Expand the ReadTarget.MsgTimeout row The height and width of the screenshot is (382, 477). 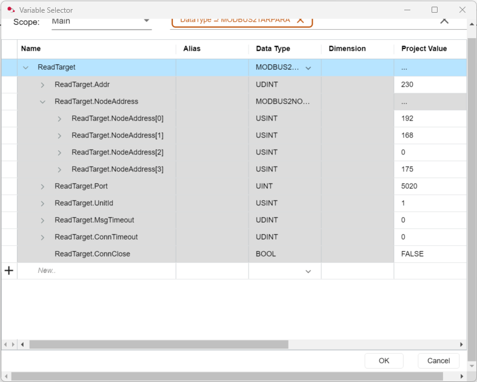tap(42, 220)
